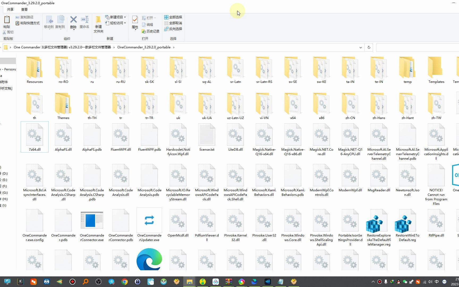Select ModernWpf.dll file

(350, 178)
